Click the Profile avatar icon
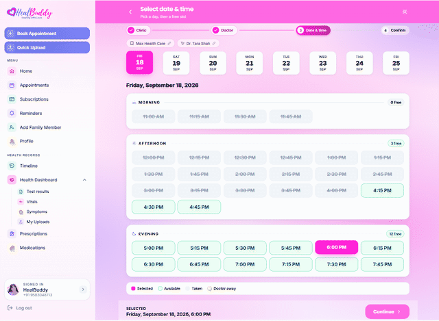 point(12,142)
